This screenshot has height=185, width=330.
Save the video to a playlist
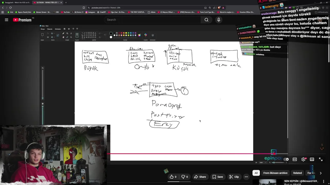[x=218, y=177]
